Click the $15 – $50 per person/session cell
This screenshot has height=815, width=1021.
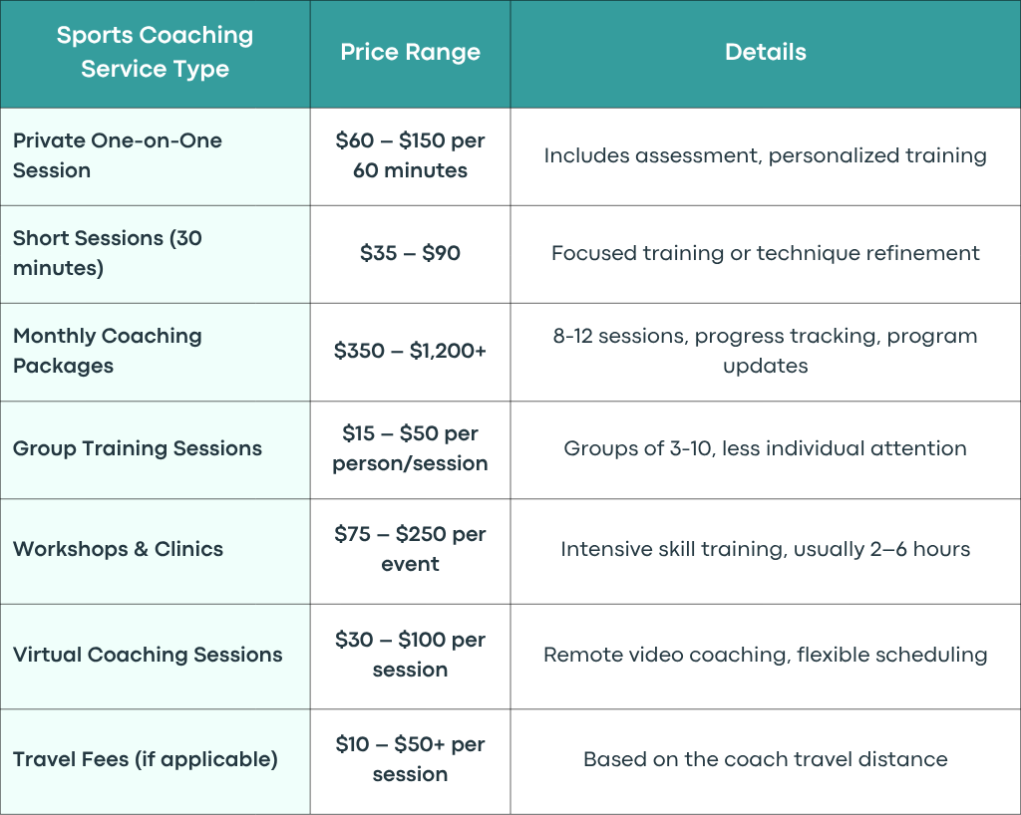[410, 448]
